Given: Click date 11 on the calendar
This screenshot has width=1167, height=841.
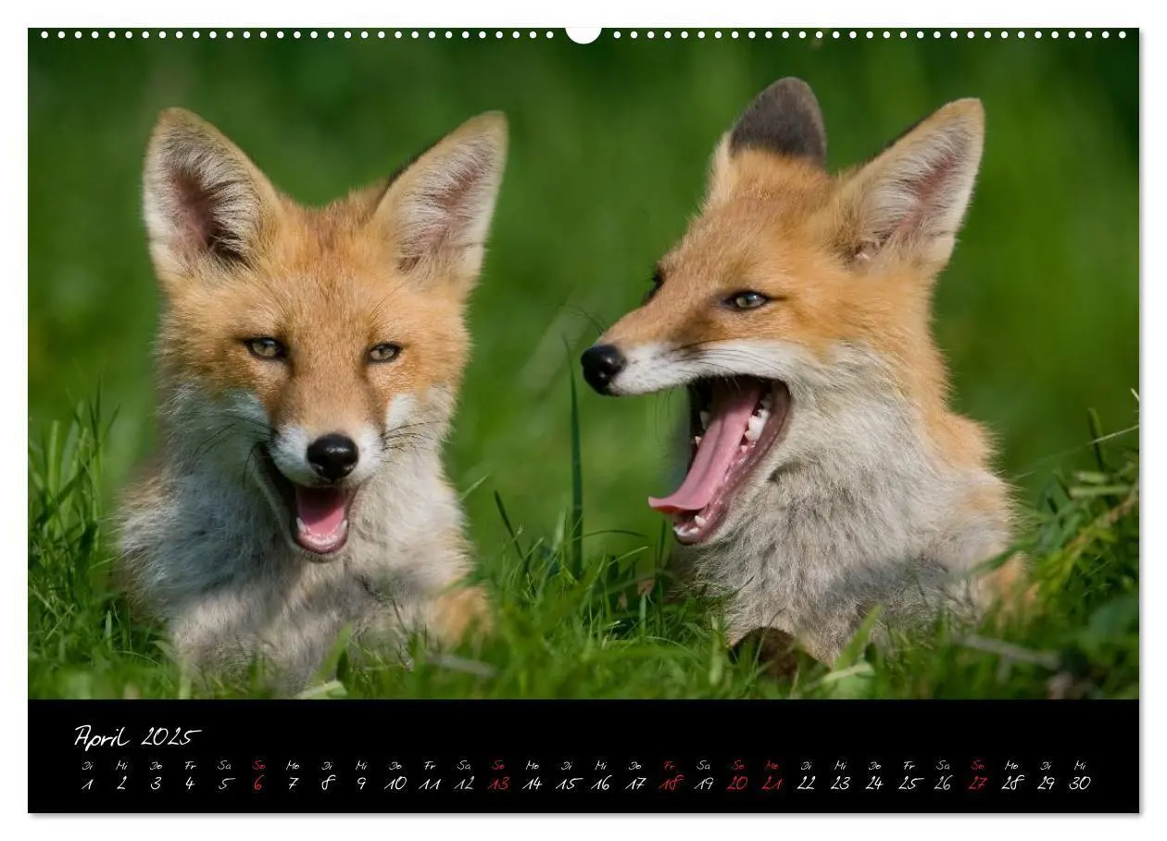Looking at the screenshot, I should coord(430,784).
